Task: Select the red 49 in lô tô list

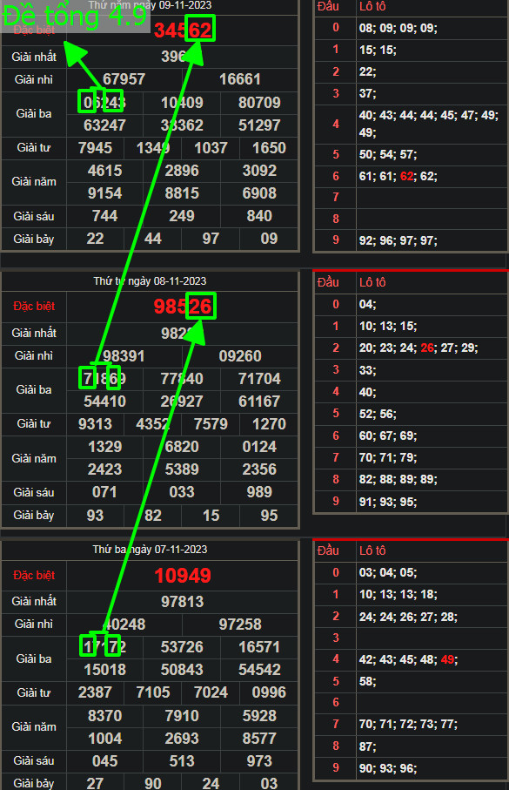Action: pyautogui.click(x=447, y=659)
